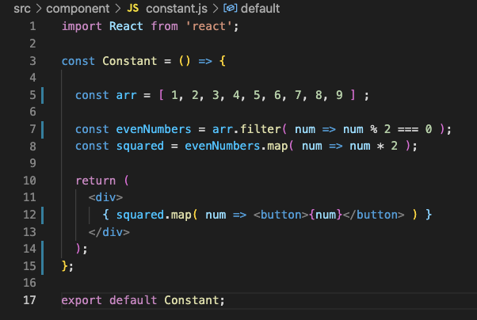Click the opening <button> tag
The image size is (477, 320).
coord(281,215)
